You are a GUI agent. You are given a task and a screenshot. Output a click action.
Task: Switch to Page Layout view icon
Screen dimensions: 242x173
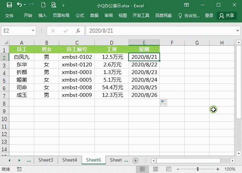click(156, 169)
